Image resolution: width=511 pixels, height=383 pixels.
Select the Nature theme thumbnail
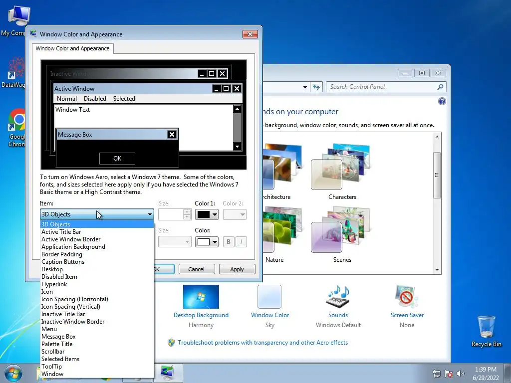click(282, 230)
